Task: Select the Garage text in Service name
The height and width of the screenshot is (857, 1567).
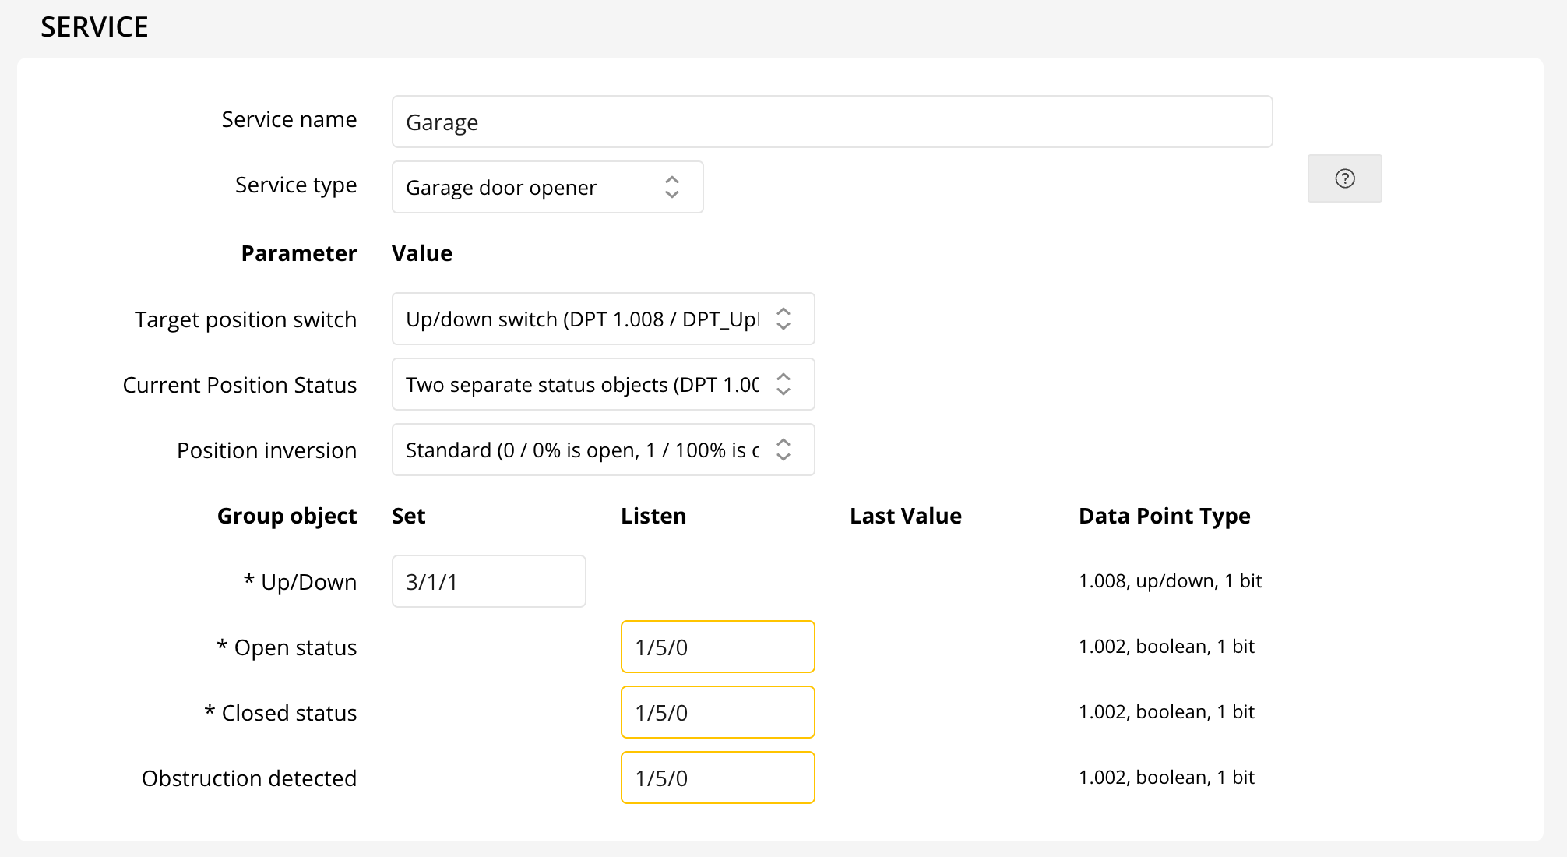Action: (442, 122)
